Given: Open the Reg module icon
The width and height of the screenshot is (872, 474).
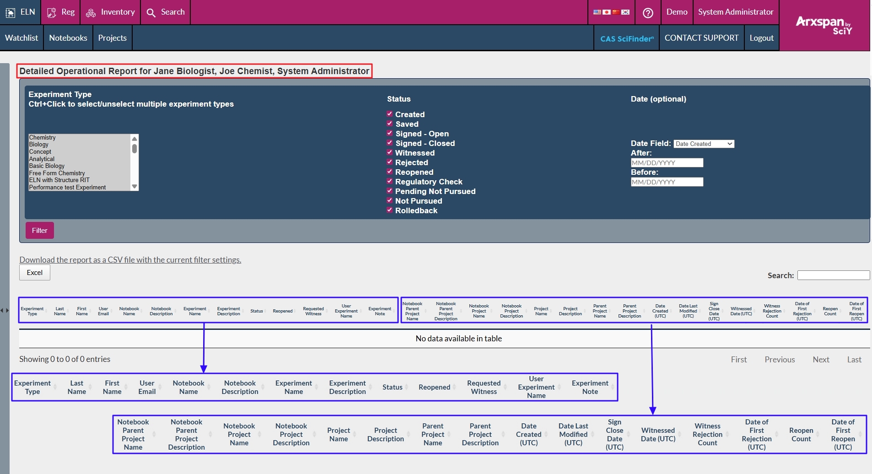Looking at the screenshot, I should 51,12.
